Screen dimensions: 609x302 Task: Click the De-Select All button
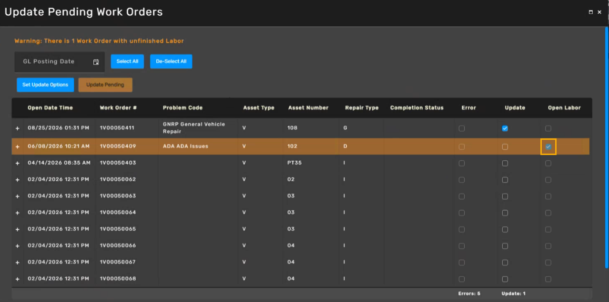[x=171, y=61]
